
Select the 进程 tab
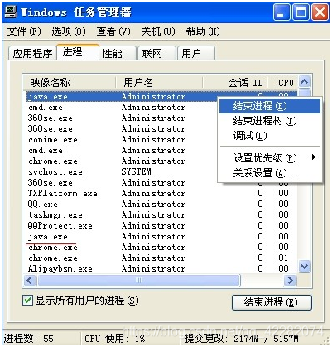pos(78,52)
